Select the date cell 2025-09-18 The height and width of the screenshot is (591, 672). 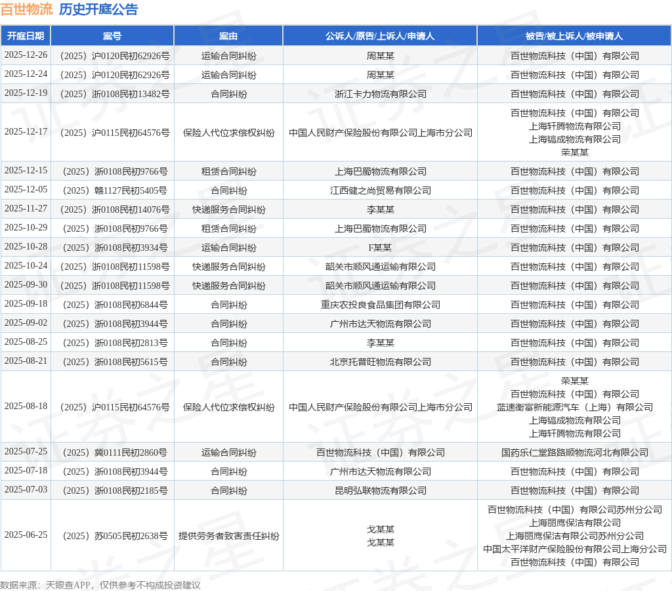tap(26, 304)
